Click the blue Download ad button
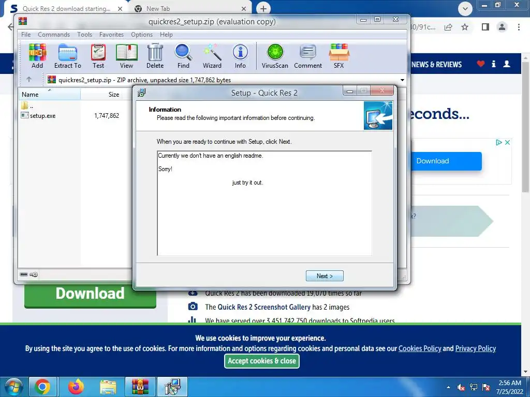 pos(446,161)
